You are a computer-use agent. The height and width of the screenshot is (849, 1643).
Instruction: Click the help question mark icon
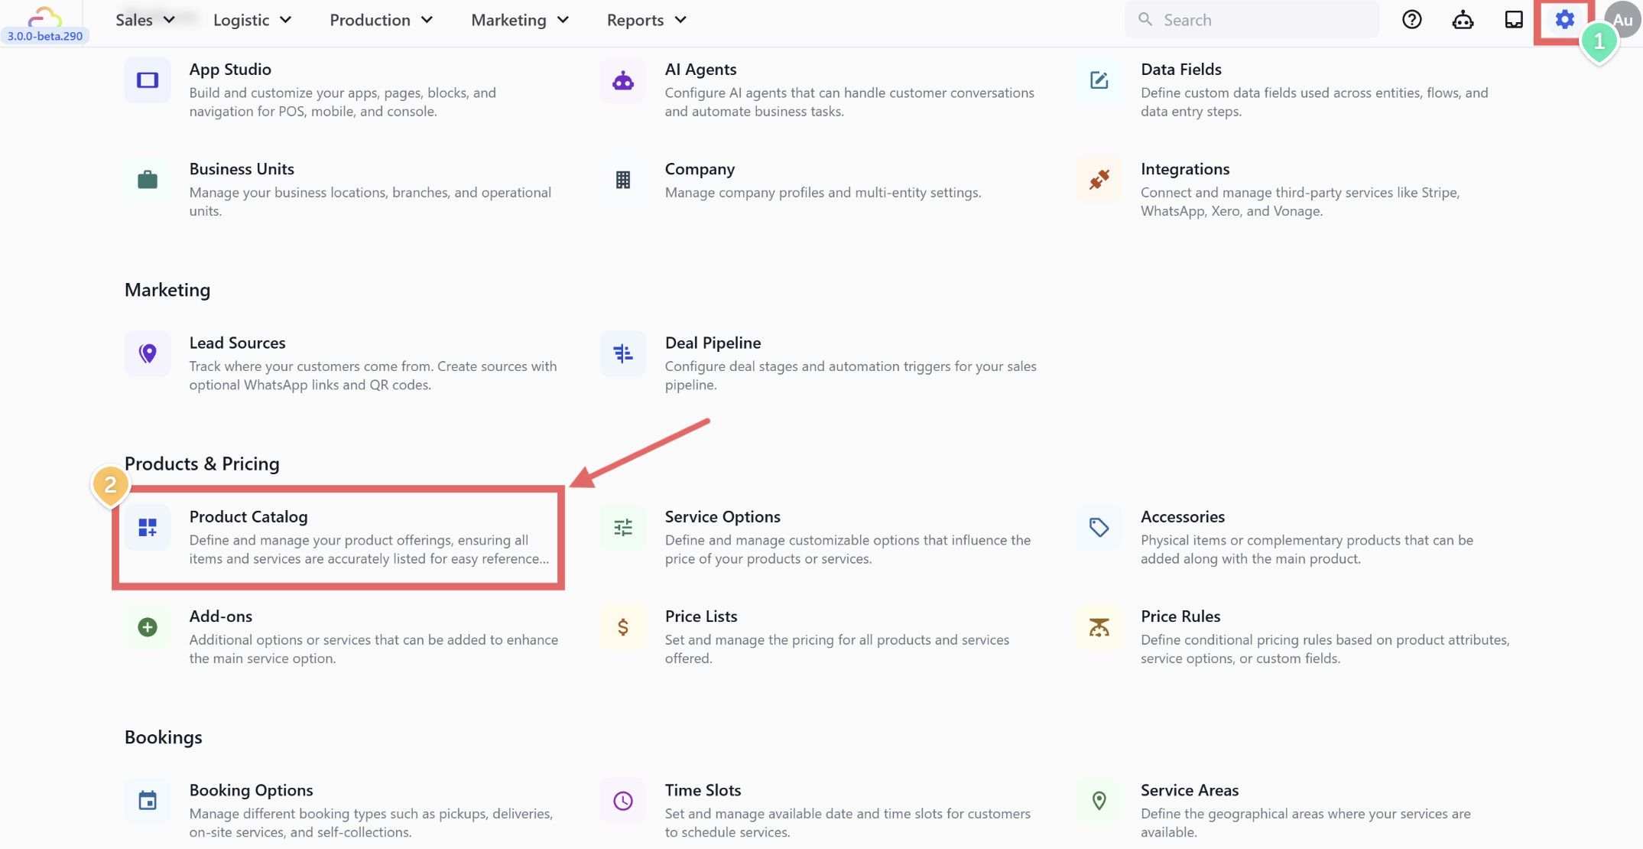(1411, 20)
